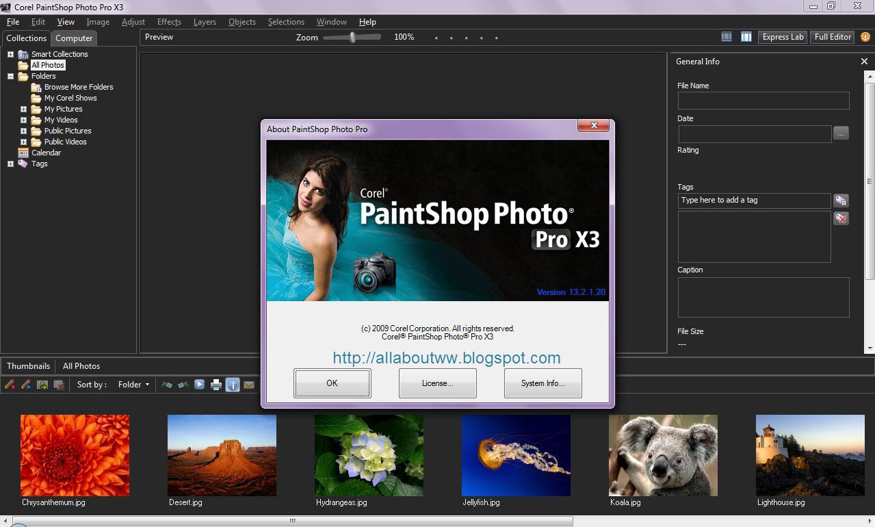Expand My Videos folder

[x=23, y=120]
